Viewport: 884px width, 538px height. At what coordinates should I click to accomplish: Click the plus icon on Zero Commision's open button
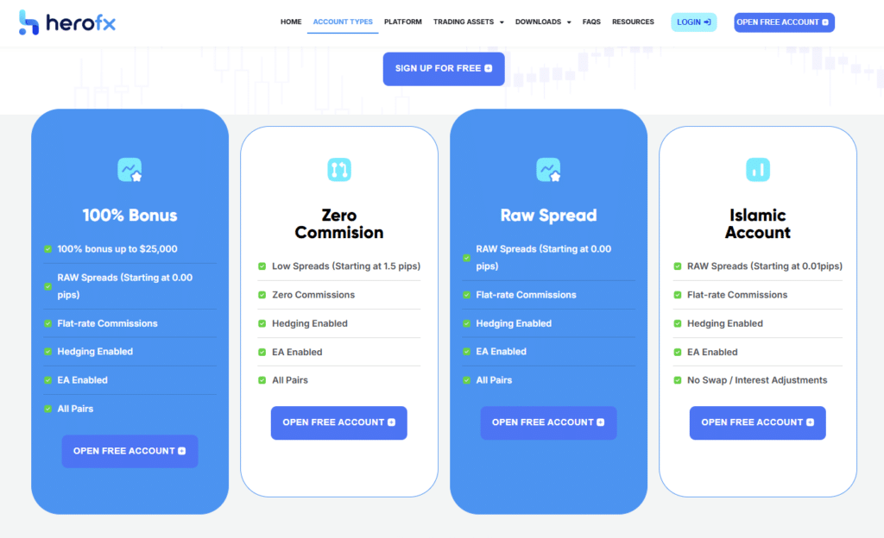394,422
